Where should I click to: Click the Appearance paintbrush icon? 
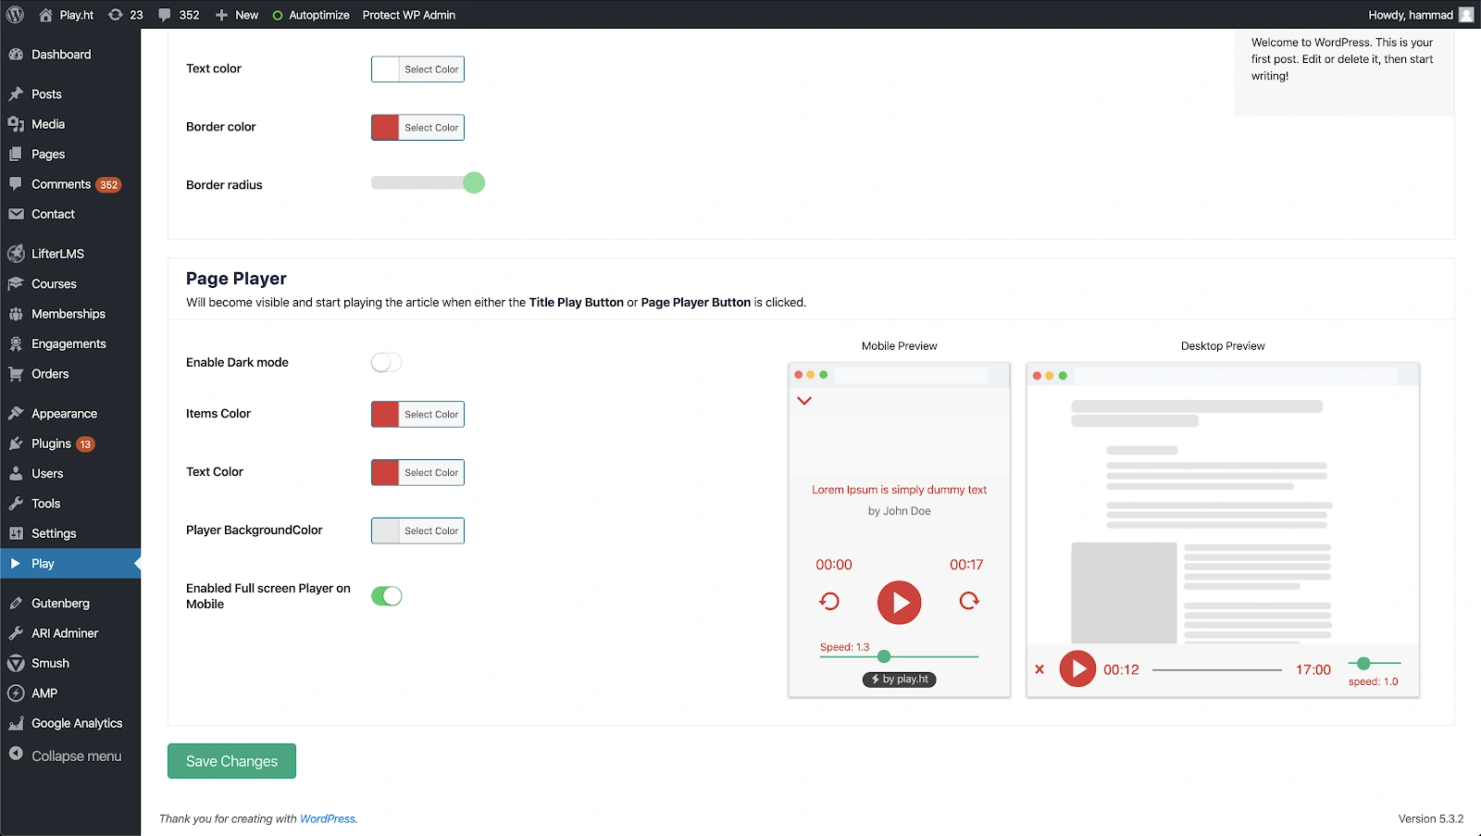click(16, 414)
